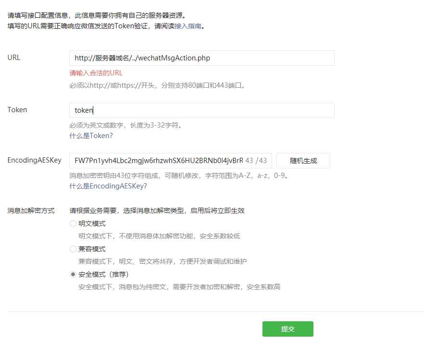Click the EncodingAESKey field label
The image size is (424, 340).
(34, 160)
